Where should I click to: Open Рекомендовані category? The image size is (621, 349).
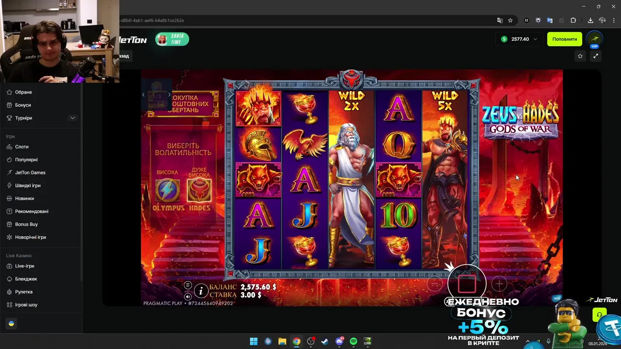(32, 211)
